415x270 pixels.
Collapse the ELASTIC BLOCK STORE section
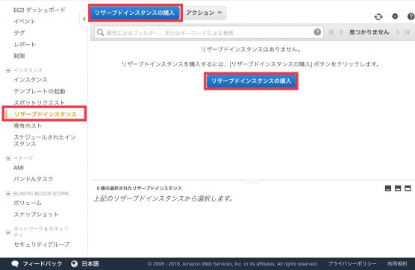point(8,194)
